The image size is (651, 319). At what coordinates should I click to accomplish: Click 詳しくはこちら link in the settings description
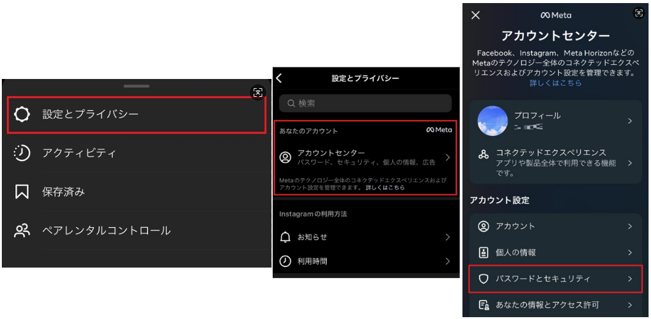[385, 188]
